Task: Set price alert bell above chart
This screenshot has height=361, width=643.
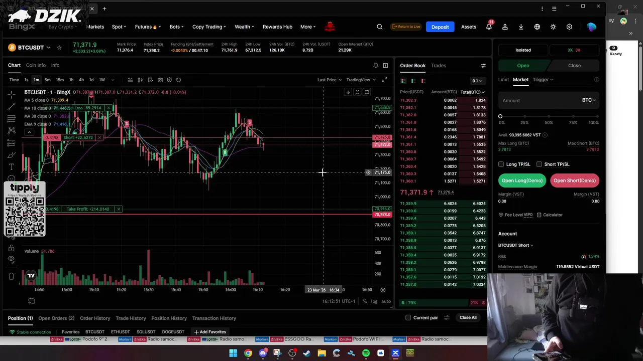Action: click(376, 65)
